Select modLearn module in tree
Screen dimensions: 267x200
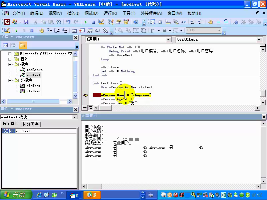pyautogui.click(x=35, y=70)
